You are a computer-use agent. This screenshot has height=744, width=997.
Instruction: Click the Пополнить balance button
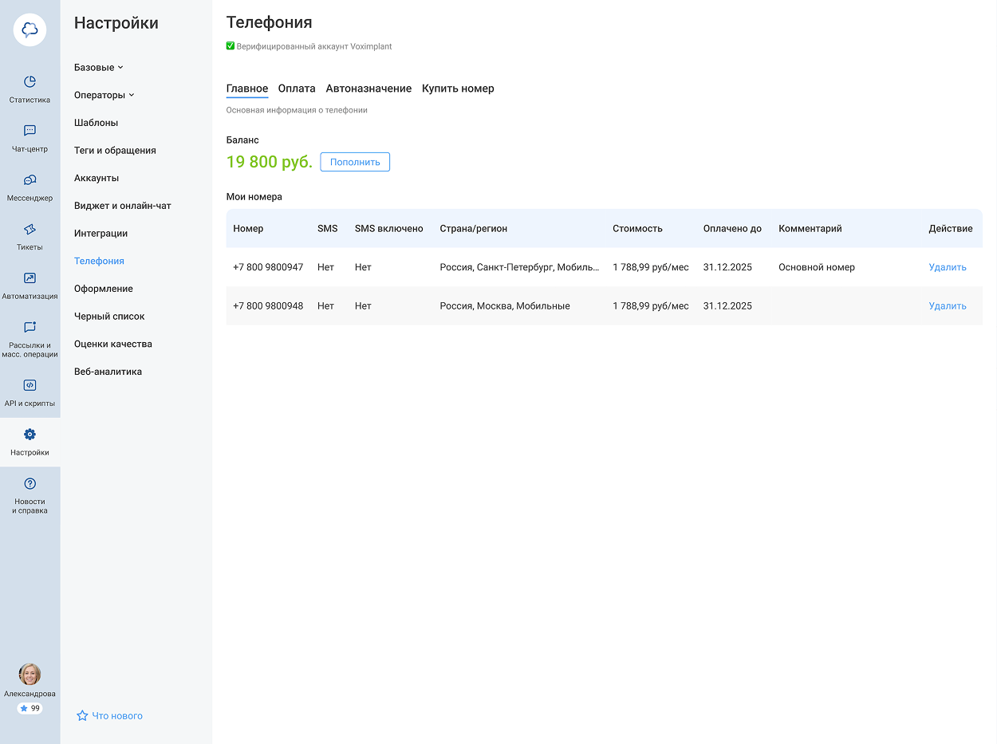[x=355, y=162]
